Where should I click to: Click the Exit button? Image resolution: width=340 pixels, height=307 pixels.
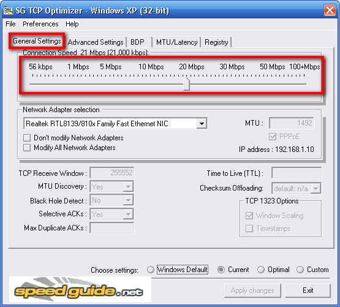tap(308, 290)
